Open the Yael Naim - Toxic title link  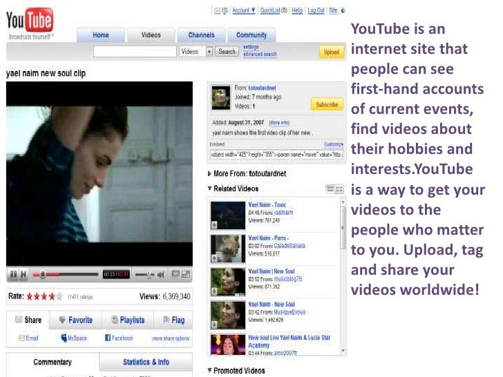267,205
